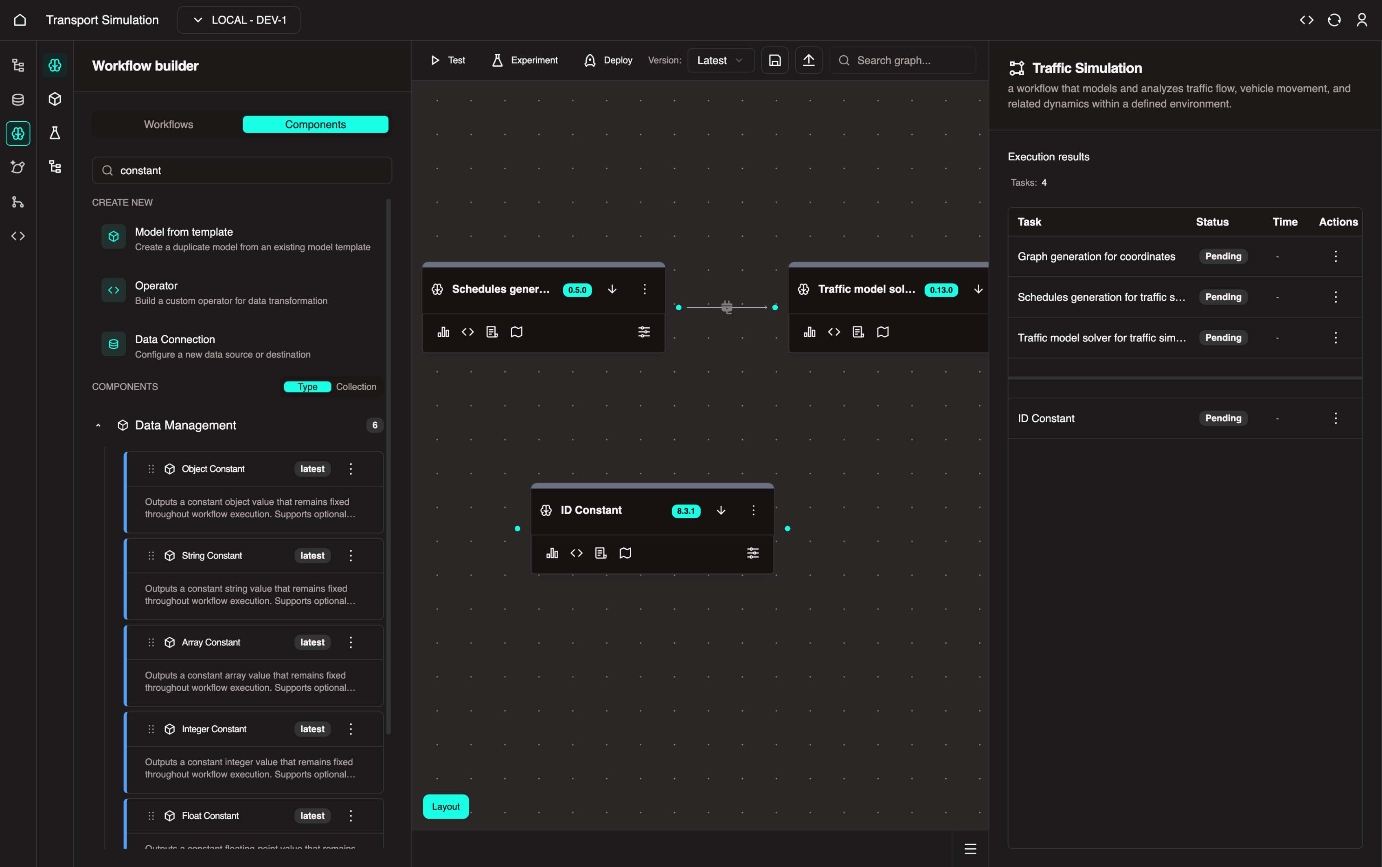Open kebab menu on ID Constant node
The height and width of the screenshot is (867, 1382).
(754, 510)
